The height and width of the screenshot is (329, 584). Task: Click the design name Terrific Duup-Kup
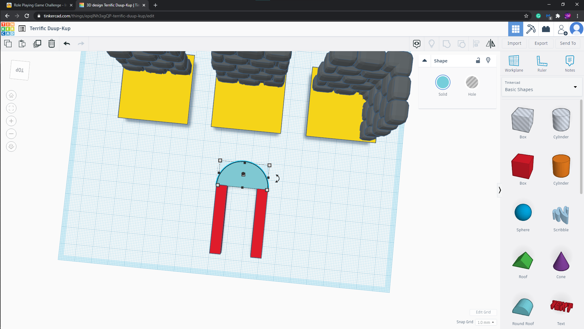[50, 29]
